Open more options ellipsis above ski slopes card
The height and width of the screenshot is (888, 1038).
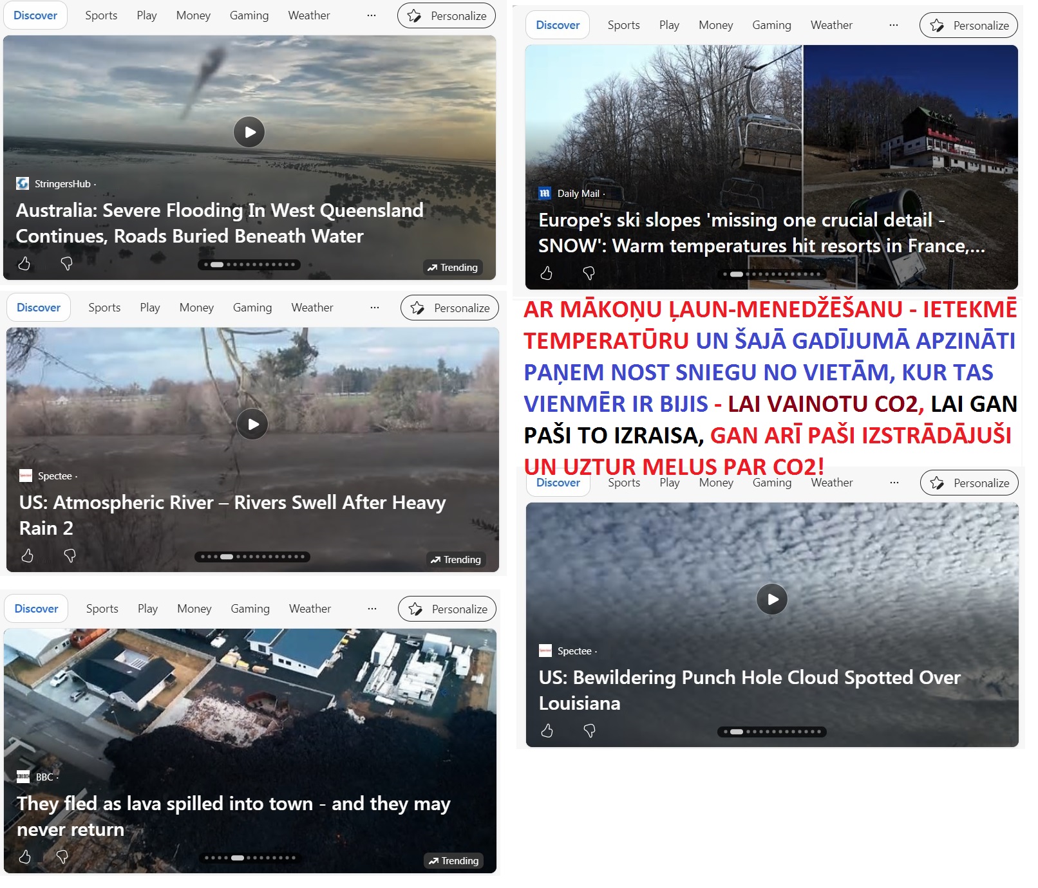pos(893,25)
